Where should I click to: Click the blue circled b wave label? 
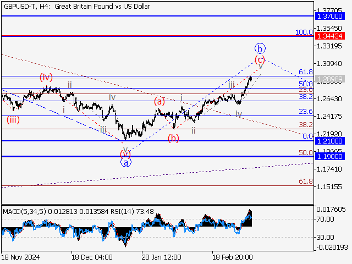(261, 48)
